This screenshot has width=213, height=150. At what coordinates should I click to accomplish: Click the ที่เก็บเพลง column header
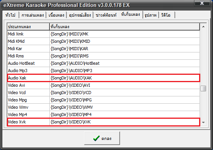[125, 27]
